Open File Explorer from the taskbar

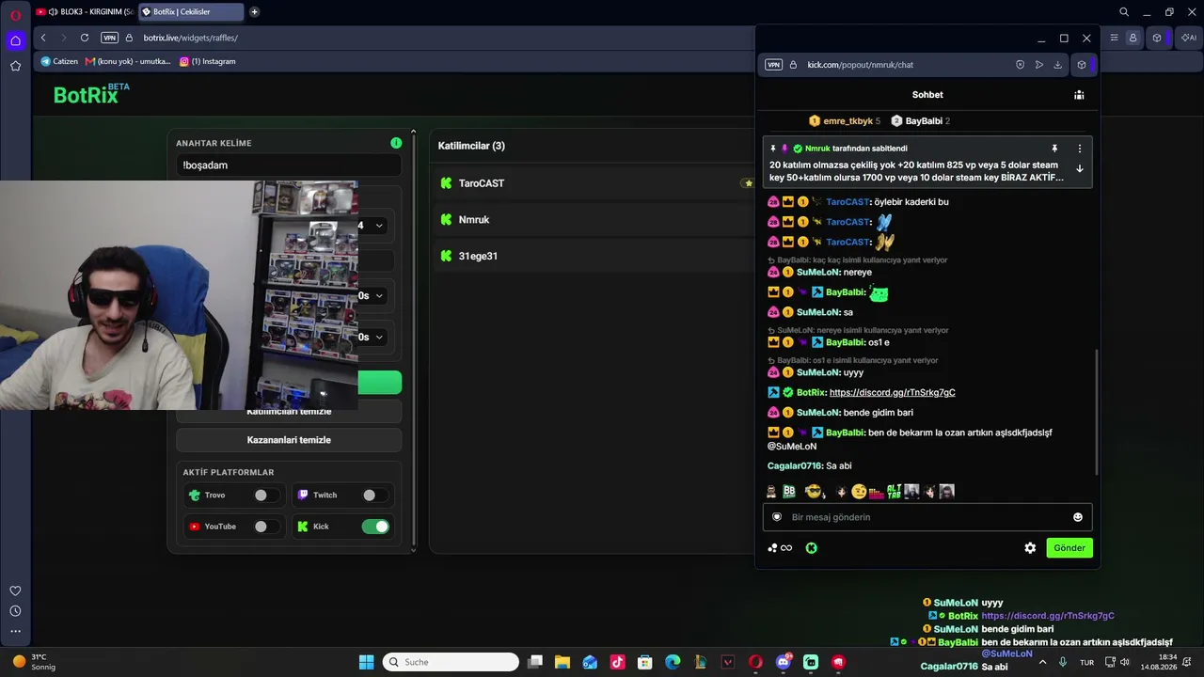point(562,662)
